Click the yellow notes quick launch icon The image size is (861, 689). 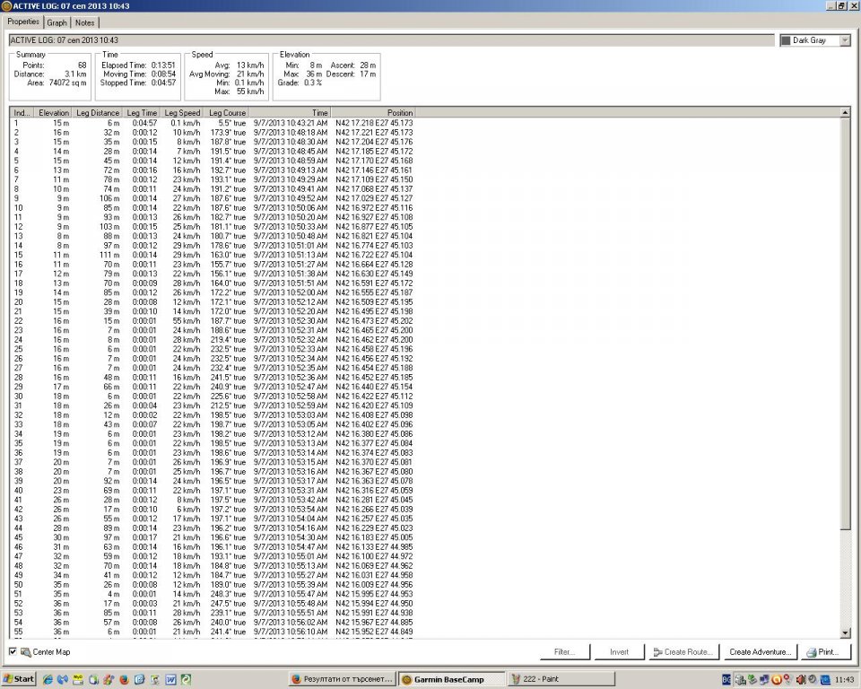[x=78, y=679]
